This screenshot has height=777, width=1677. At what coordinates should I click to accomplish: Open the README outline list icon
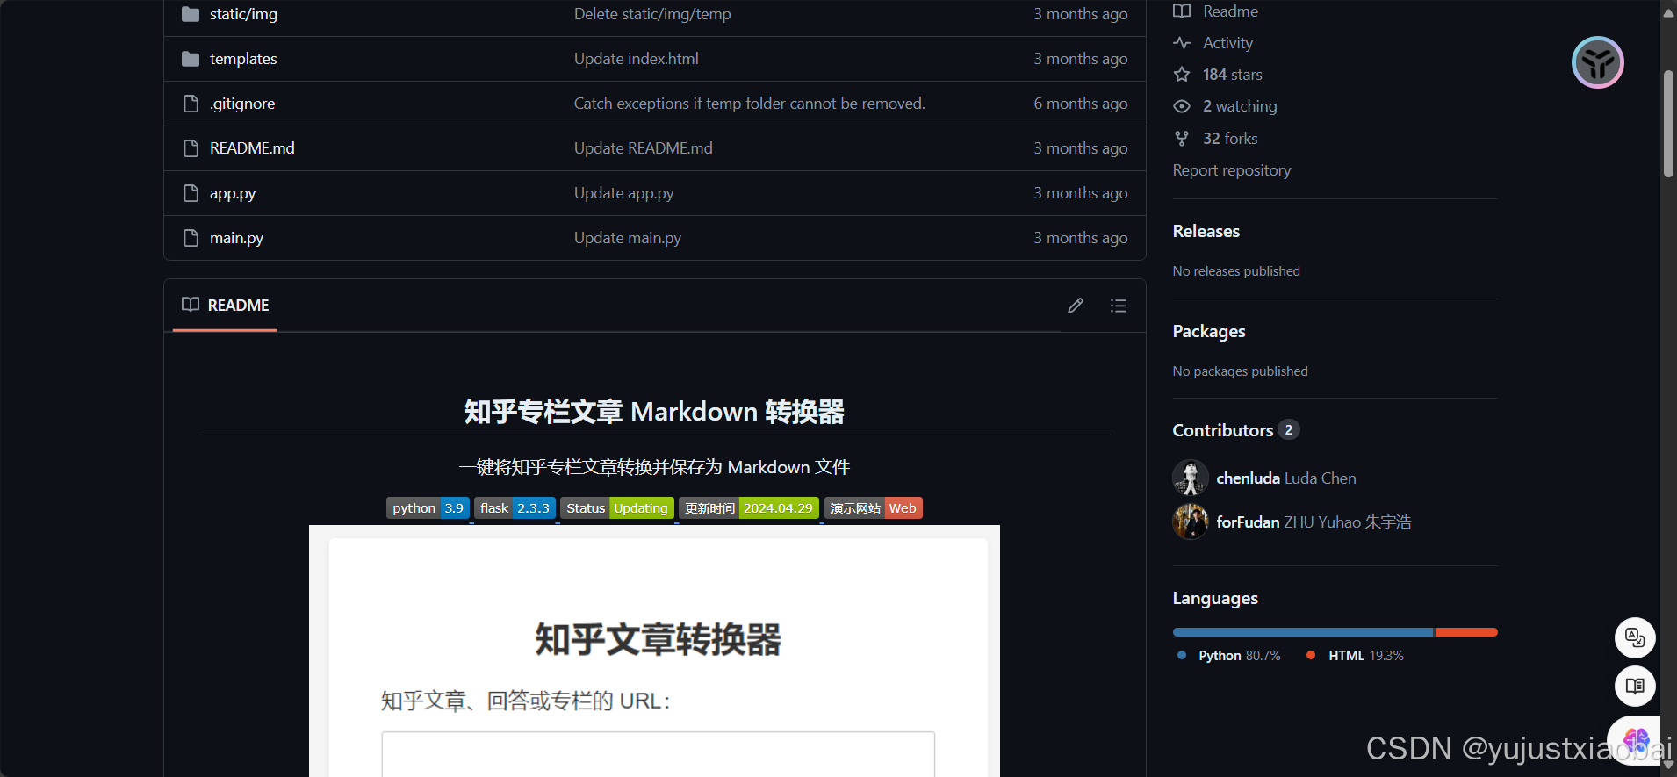pos(1118,306)
